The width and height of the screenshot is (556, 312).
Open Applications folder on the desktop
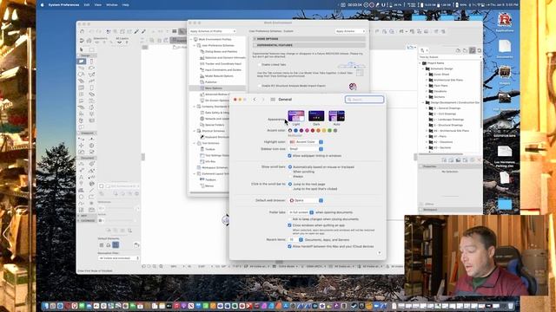coord(504,22)
